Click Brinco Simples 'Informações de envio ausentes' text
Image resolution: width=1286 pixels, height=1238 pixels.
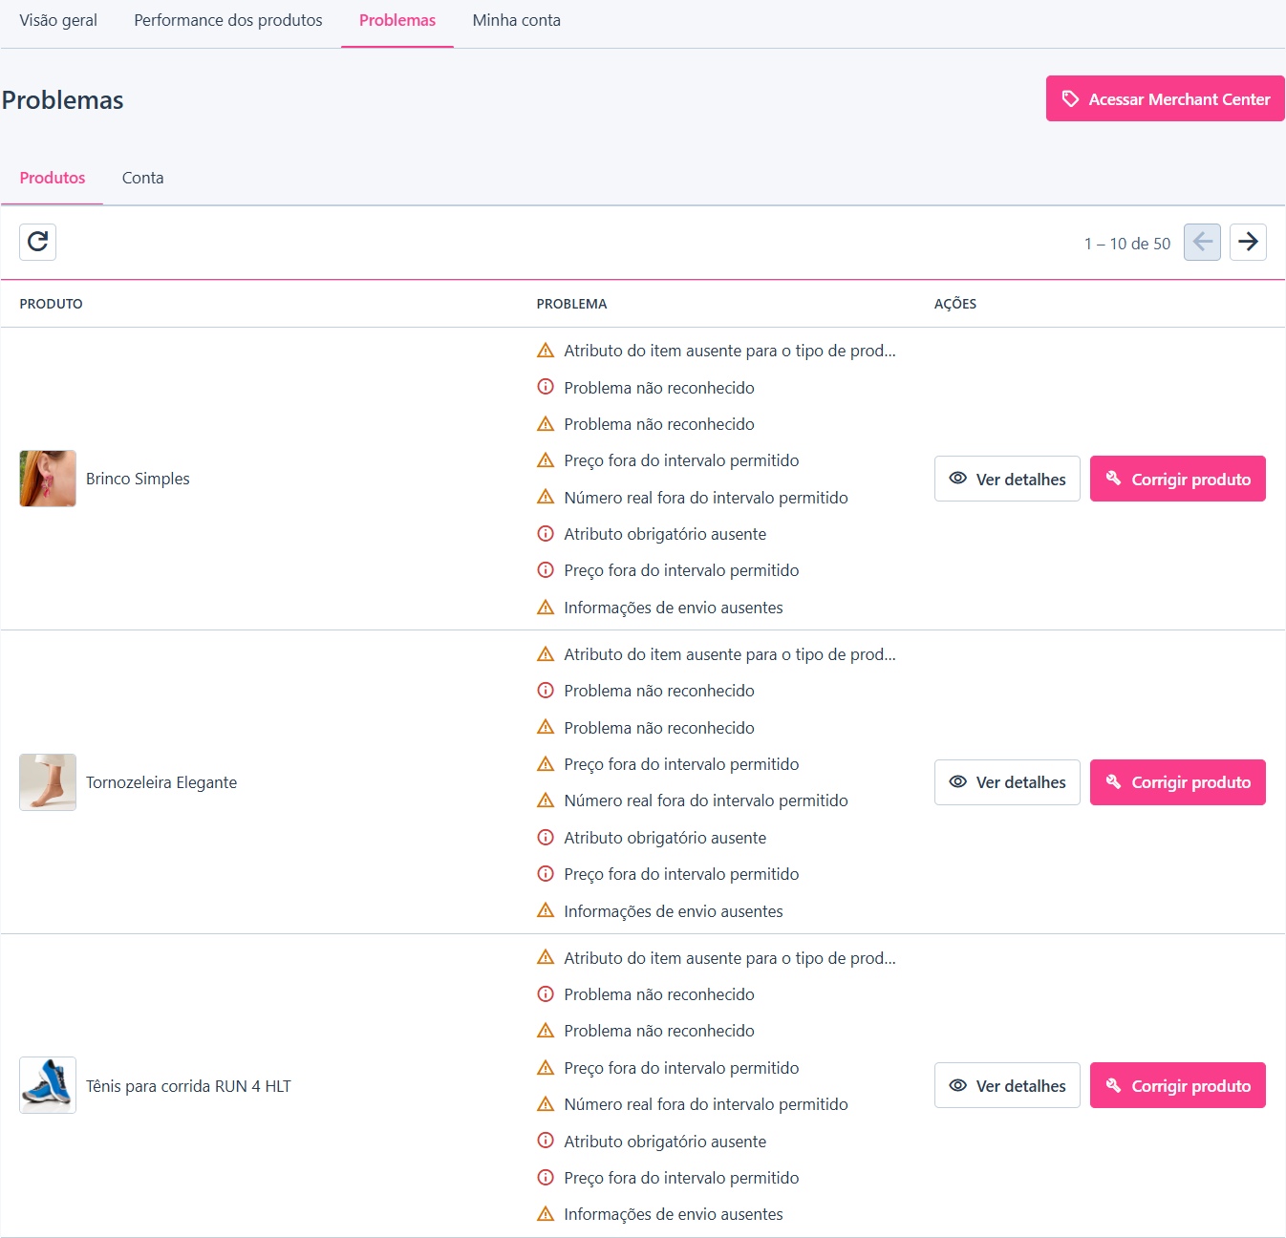click(674, 608)
